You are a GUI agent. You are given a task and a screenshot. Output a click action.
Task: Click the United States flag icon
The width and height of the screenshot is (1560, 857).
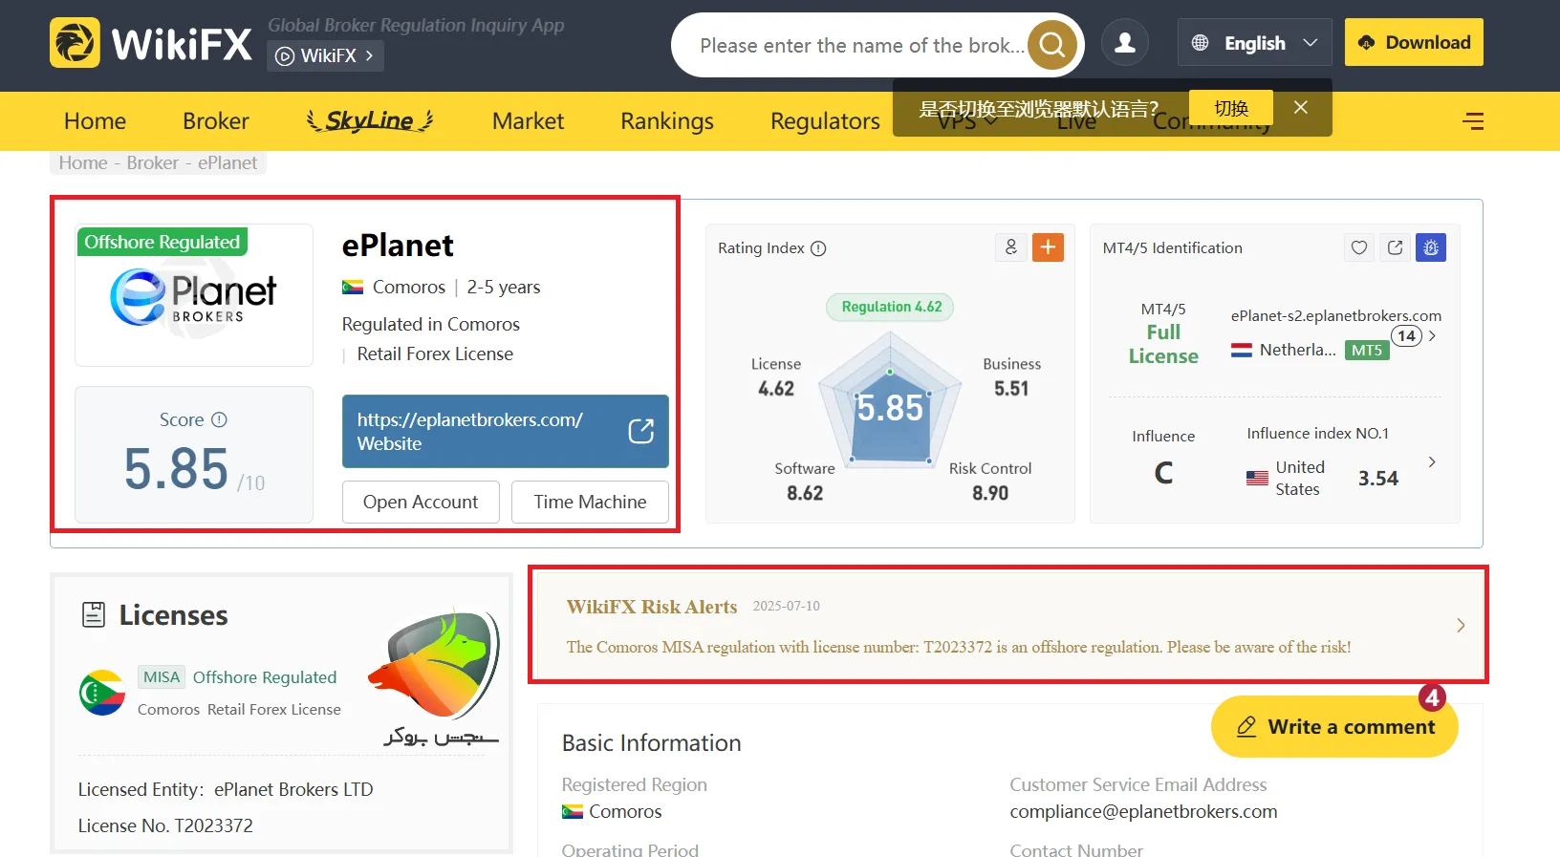click(1257, 478)
